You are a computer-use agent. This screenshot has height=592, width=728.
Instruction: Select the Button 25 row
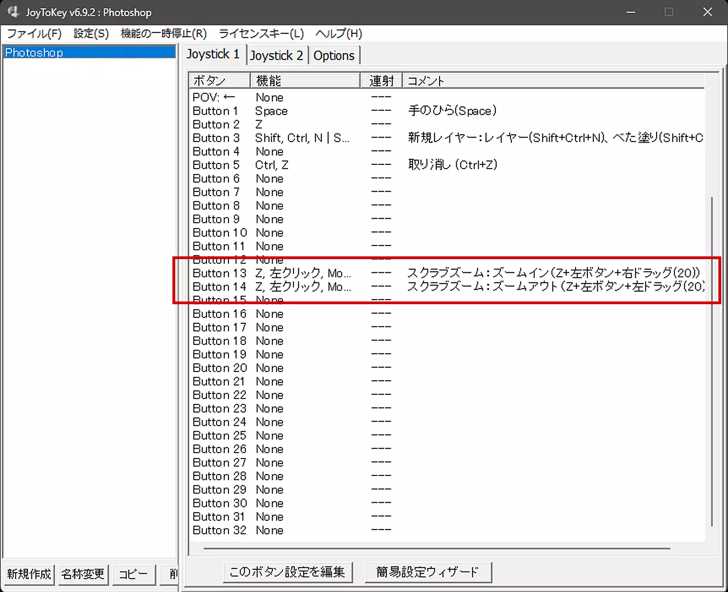447,436
